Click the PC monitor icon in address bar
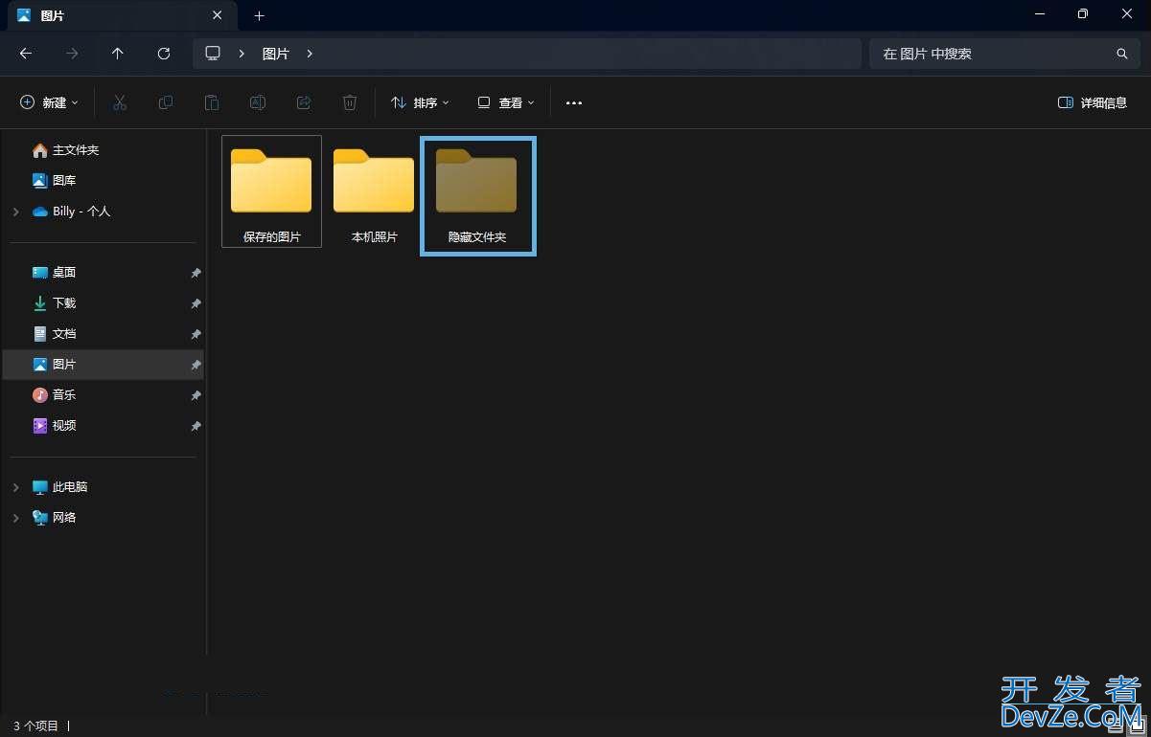Image resolution: width=1151 pixels, height=737 pixels. coord(213,54)
